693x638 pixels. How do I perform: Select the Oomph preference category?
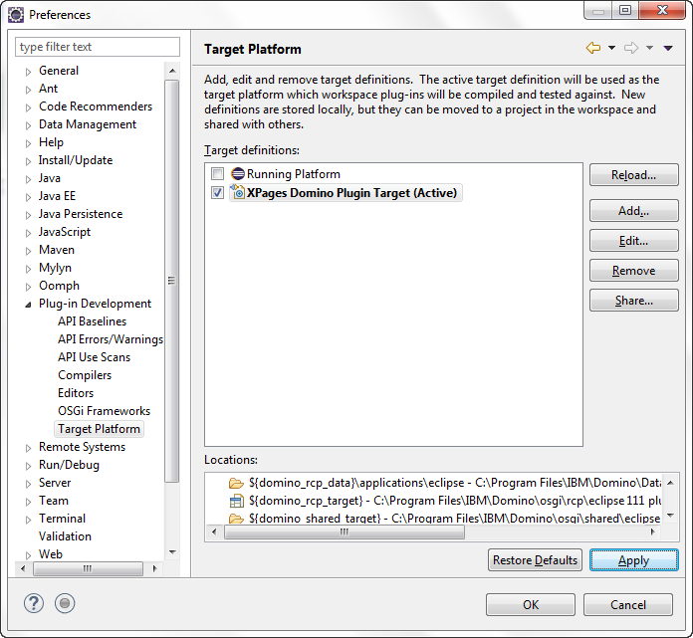pyautogui.click(x=59, y=286)
